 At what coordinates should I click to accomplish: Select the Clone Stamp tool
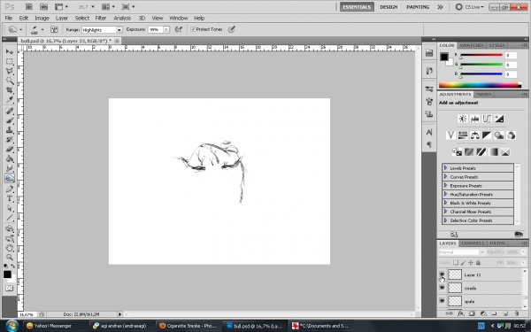[x=10, y=130]
